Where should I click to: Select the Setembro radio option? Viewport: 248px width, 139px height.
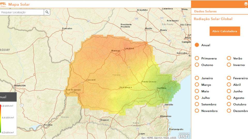197,104
